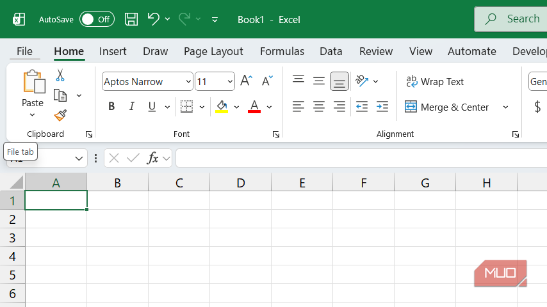Image resolution: width=547 pixels, height=307 pixels.
Task: Open the File tab
Action: coord(24,51)
